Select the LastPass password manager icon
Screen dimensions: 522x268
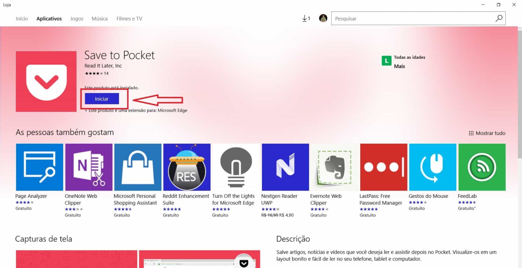[x=383, y=167]
